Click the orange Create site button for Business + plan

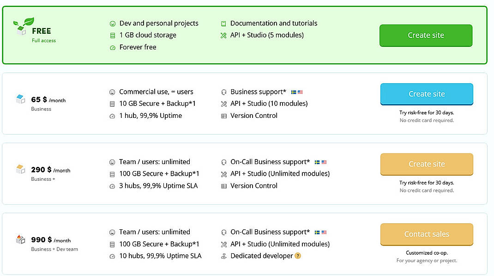[427, 164]
